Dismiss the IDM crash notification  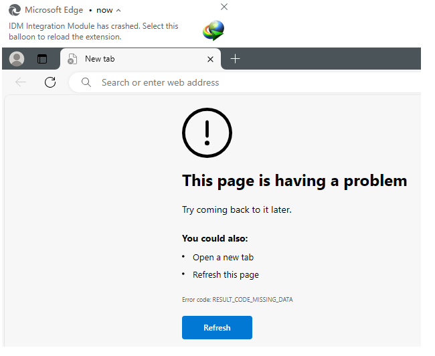pos(224,7)
